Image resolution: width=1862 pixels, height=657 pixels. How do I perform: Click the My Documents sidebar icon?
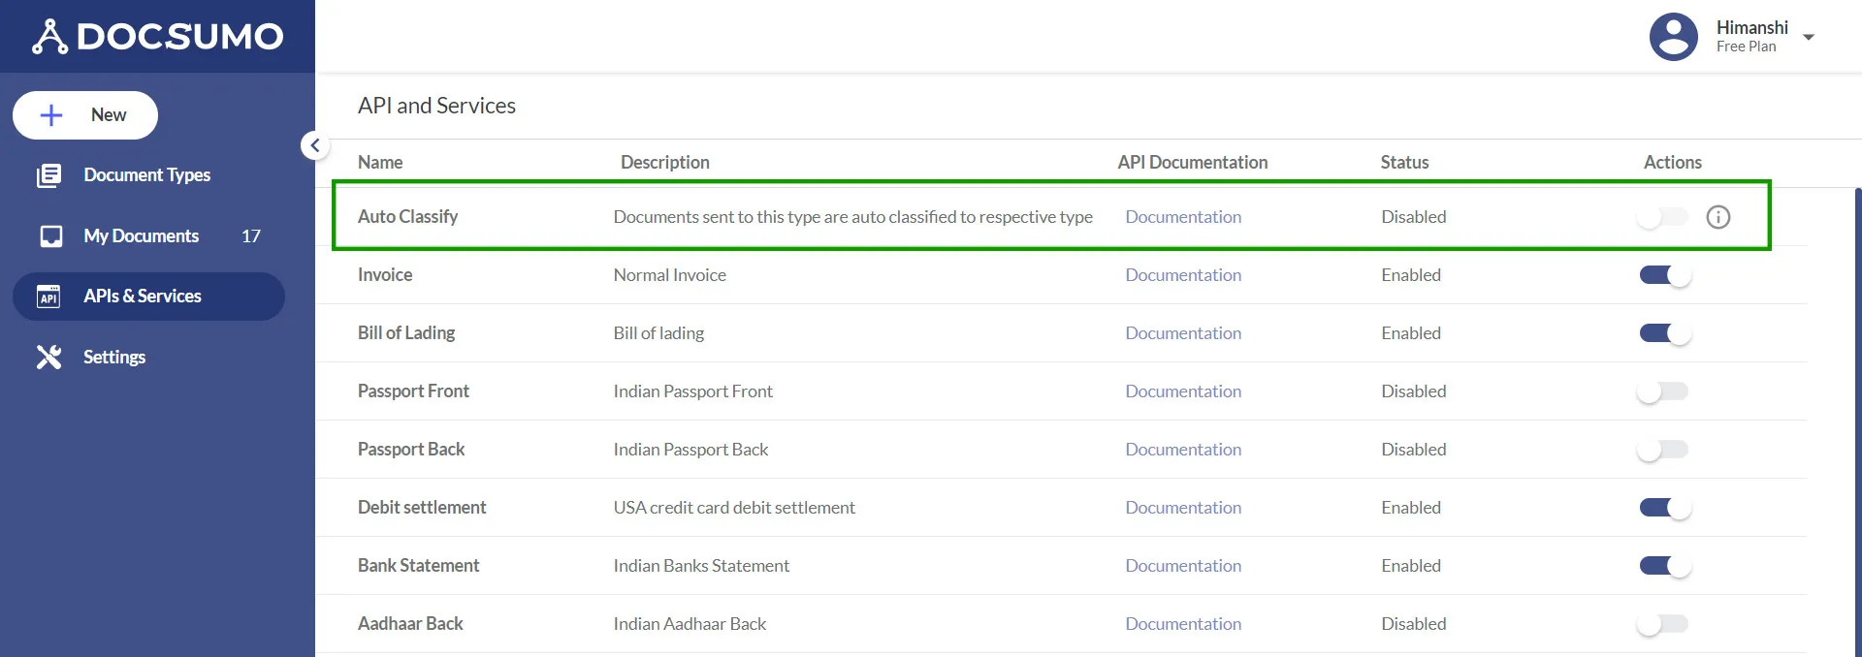pyautogui.click(x=51, y=236)
